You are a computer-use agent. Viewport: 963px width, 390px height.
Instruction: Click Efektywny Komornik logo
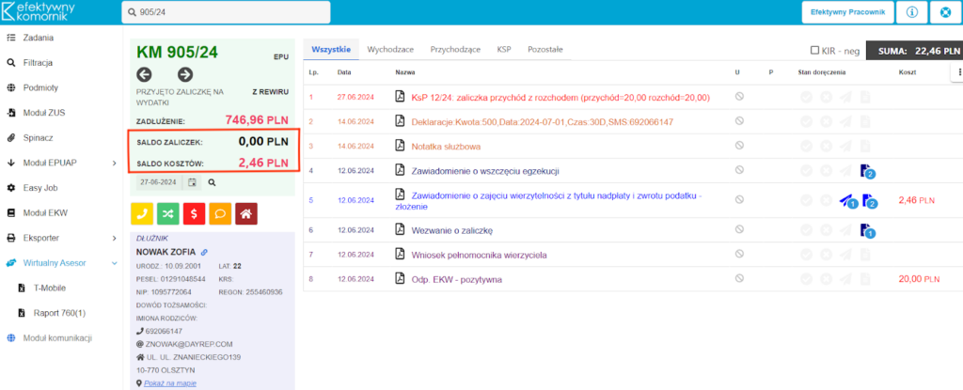coord(39,12)
